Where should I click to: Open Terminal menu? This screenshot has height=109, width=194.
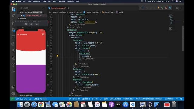[62, 1]
